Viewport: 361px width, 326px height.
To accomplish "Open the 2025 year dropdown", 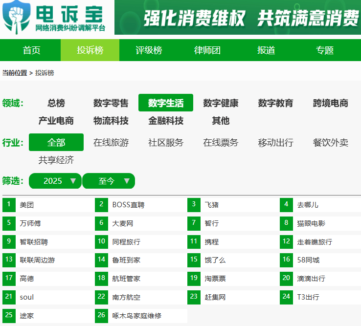I will (x=55, y=181).
